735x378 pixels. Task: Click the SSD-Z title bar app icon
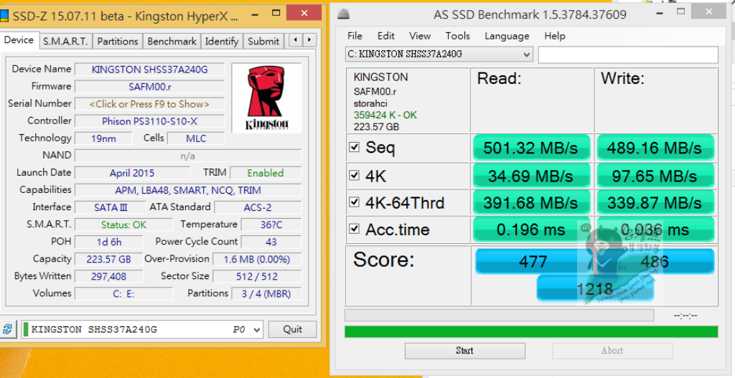(x=4, y=16)
